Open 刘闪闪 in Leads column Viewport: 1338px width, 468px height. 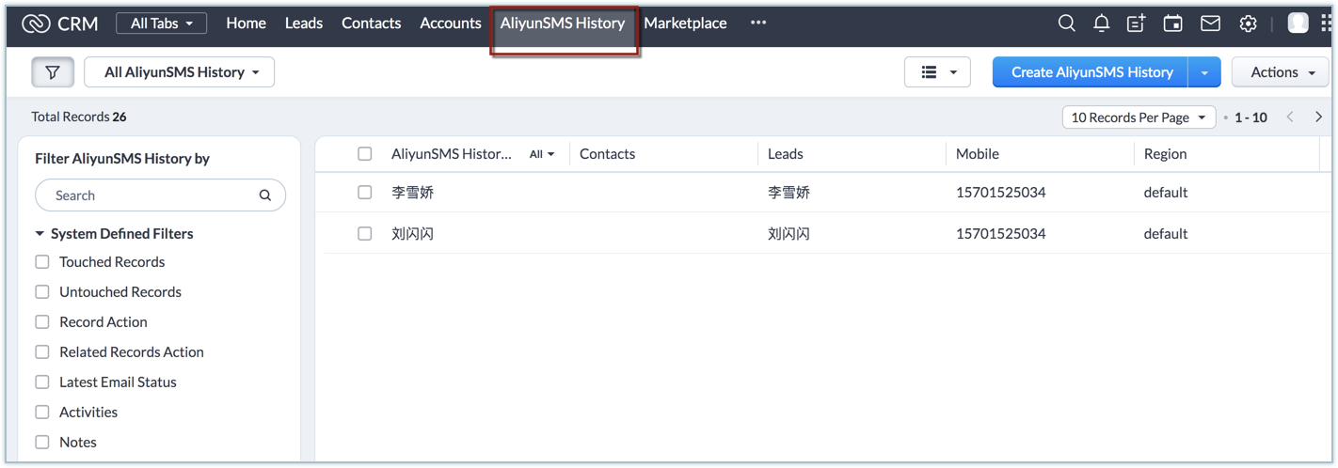[788, 234]
